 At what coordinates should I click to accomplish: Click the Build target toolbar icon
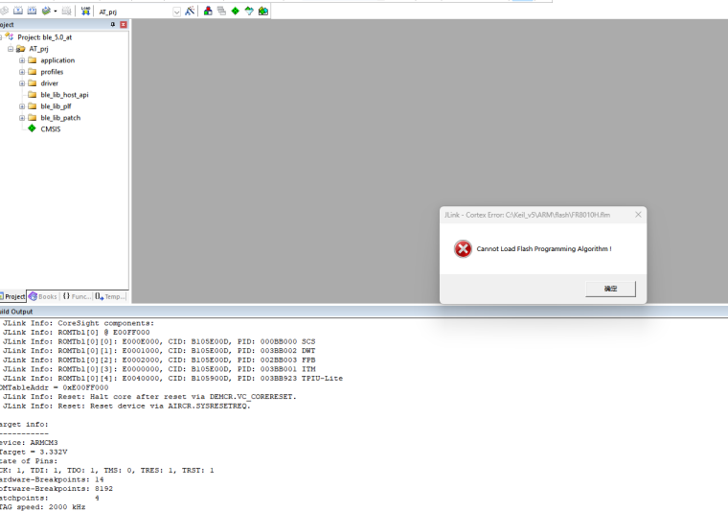point(18,11)
